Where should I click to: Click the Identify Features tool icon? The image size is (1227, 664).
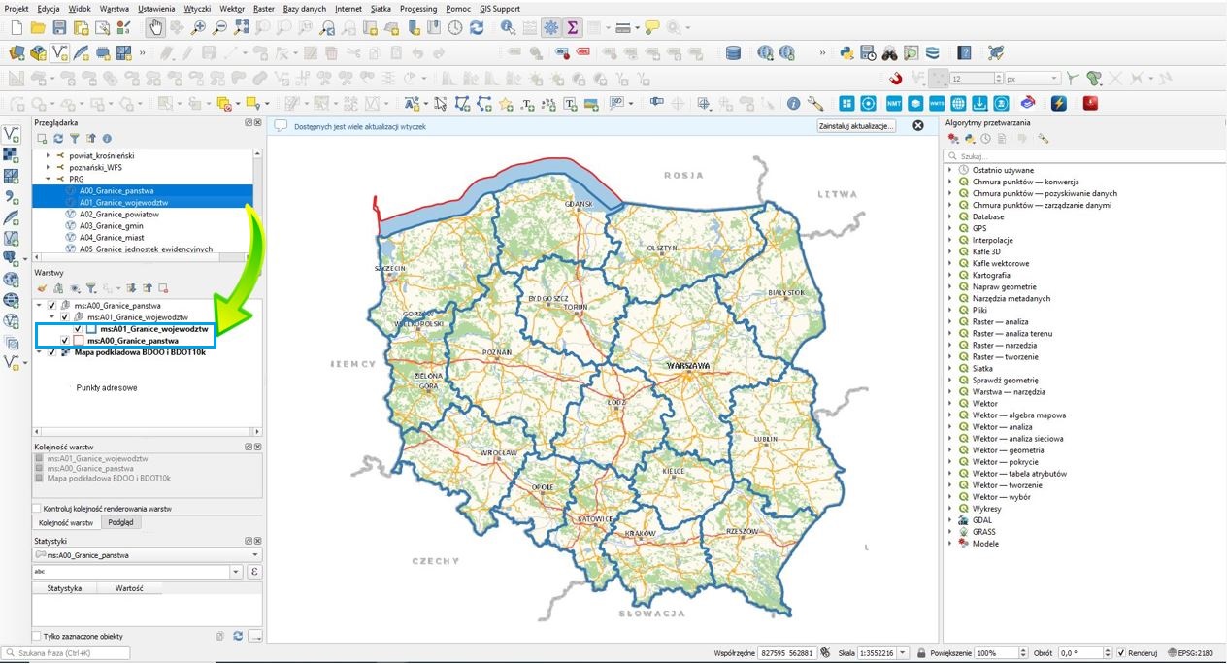[509, 28]
